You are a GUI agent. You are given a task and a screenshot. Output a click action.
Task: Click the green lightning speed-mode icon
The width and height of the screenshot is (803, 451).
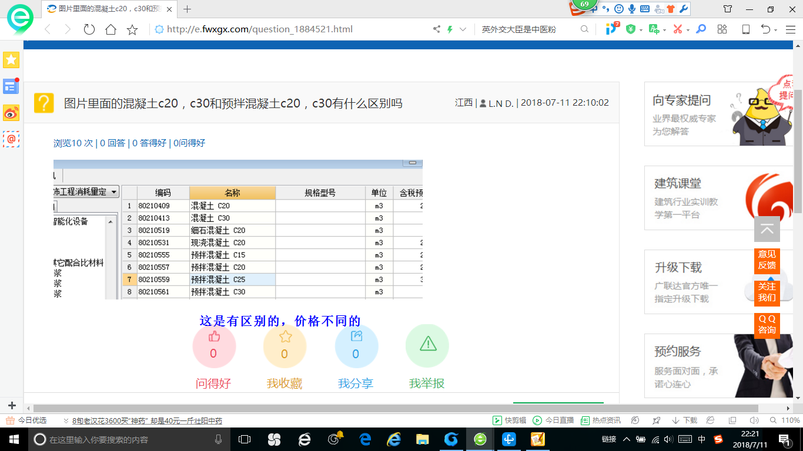tap(450, 29)
